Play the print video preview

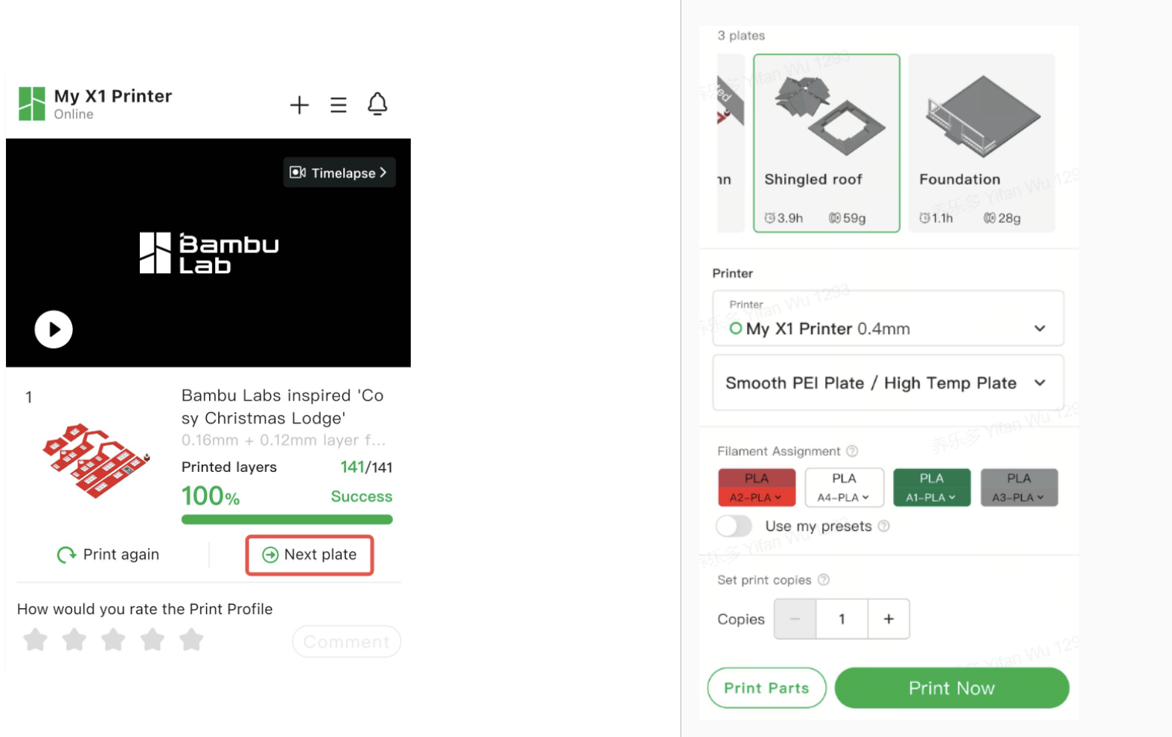coord(54,329)
